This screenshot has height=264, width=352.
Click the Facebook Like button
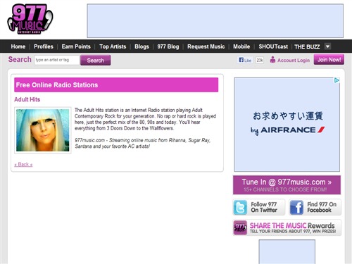tap(245, 60)
